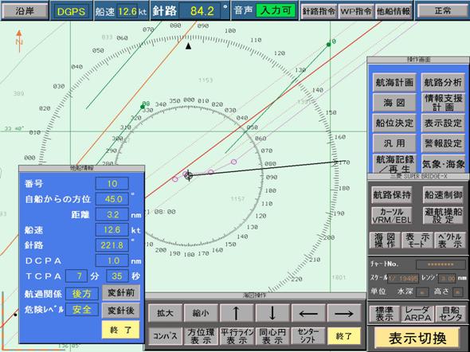This screenshot has height=352, width=470.
Task: Click the 距離 3.2 nm value
Action: 112,214
